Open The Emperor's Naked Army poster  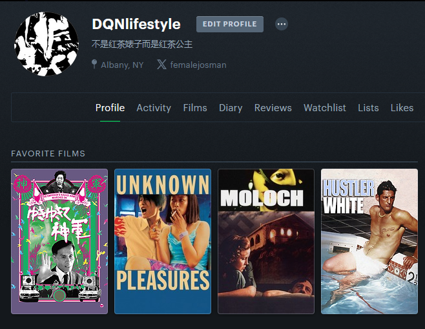point(59,241)
